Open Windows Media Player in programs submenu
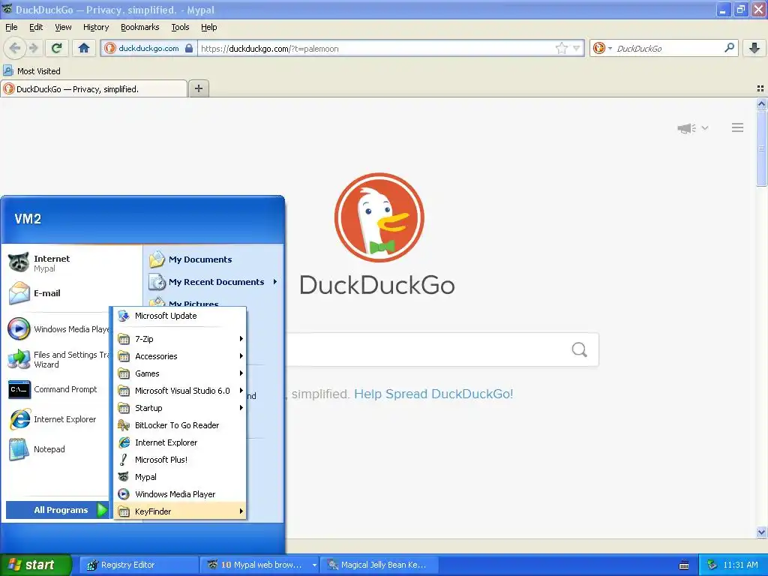Image resolution: width=768 pixels, height=576 pixels. click(180, 494)
